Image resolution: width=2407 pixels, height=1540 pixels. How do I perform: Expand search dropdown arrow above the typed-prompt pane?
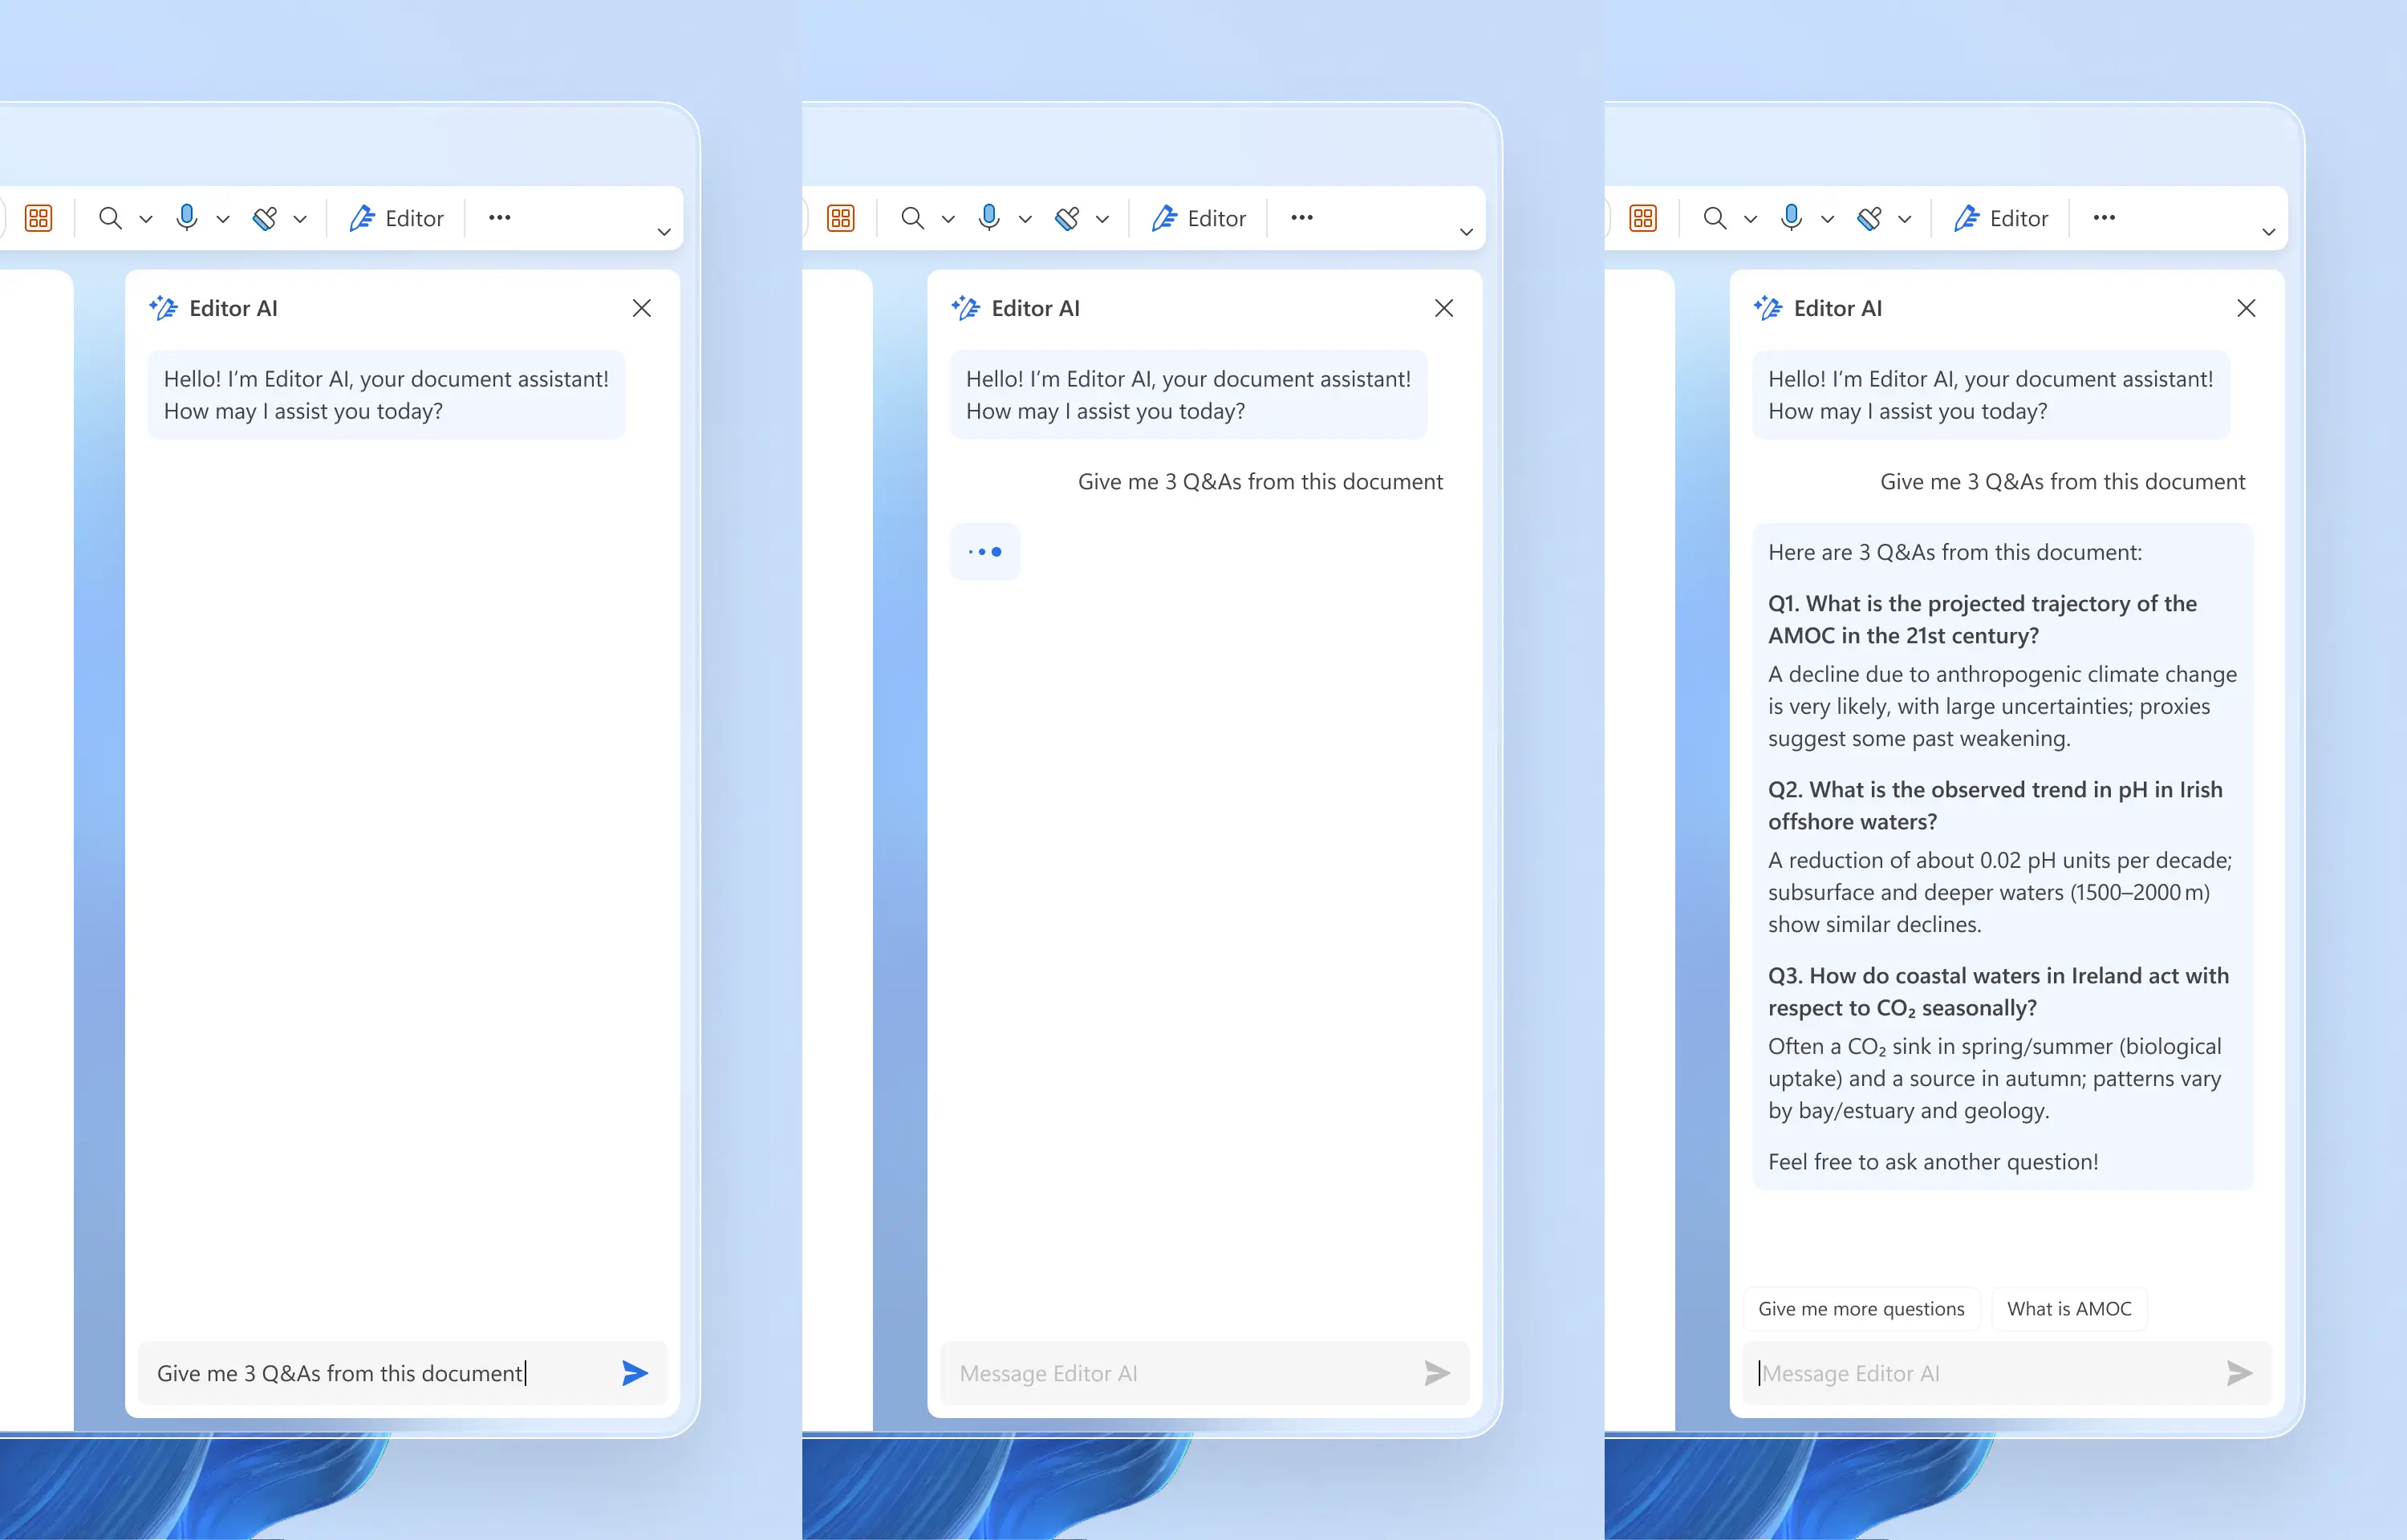(x=146, y=219)
